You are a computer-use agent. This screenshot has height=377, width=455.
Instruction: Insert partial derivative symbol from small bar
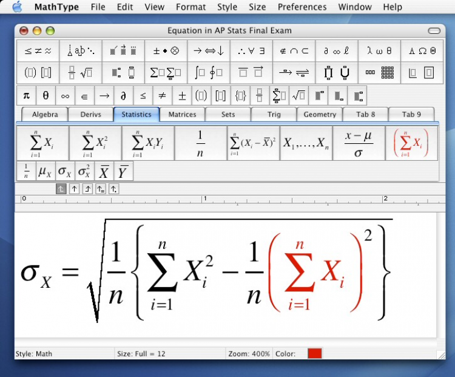pos(124,95)
